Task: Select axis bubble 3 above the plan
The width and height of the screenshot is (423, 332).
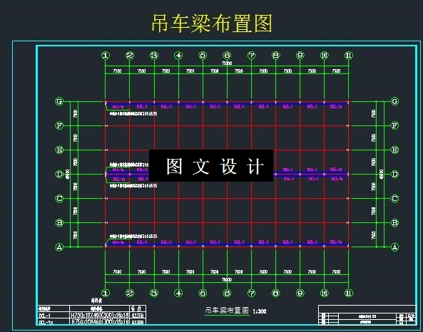Action: pos(154,56)
